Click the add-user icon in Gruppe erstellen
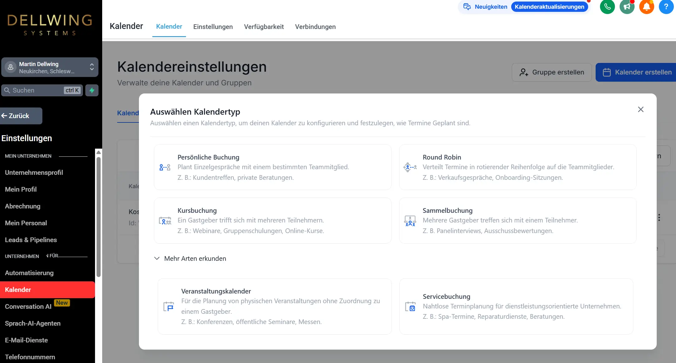 pos(524,72)
